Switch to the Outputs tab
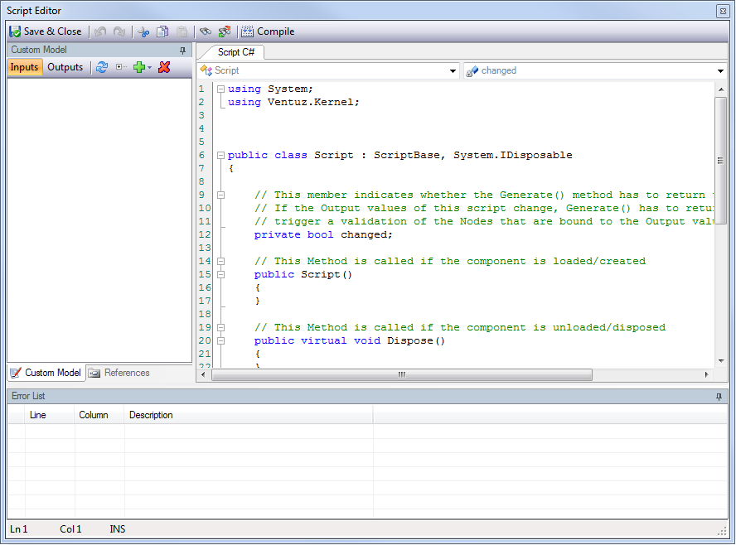Image resolution: width=736 pixels, height=545 pixels. [65, 67]
